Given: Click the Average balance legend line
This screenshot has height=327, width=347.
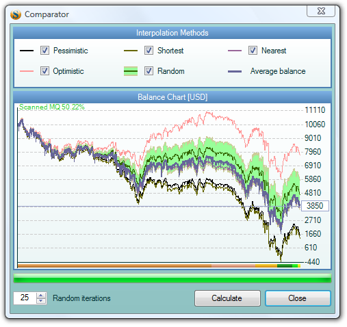Looking at the screenshot, I should (235, 71).
